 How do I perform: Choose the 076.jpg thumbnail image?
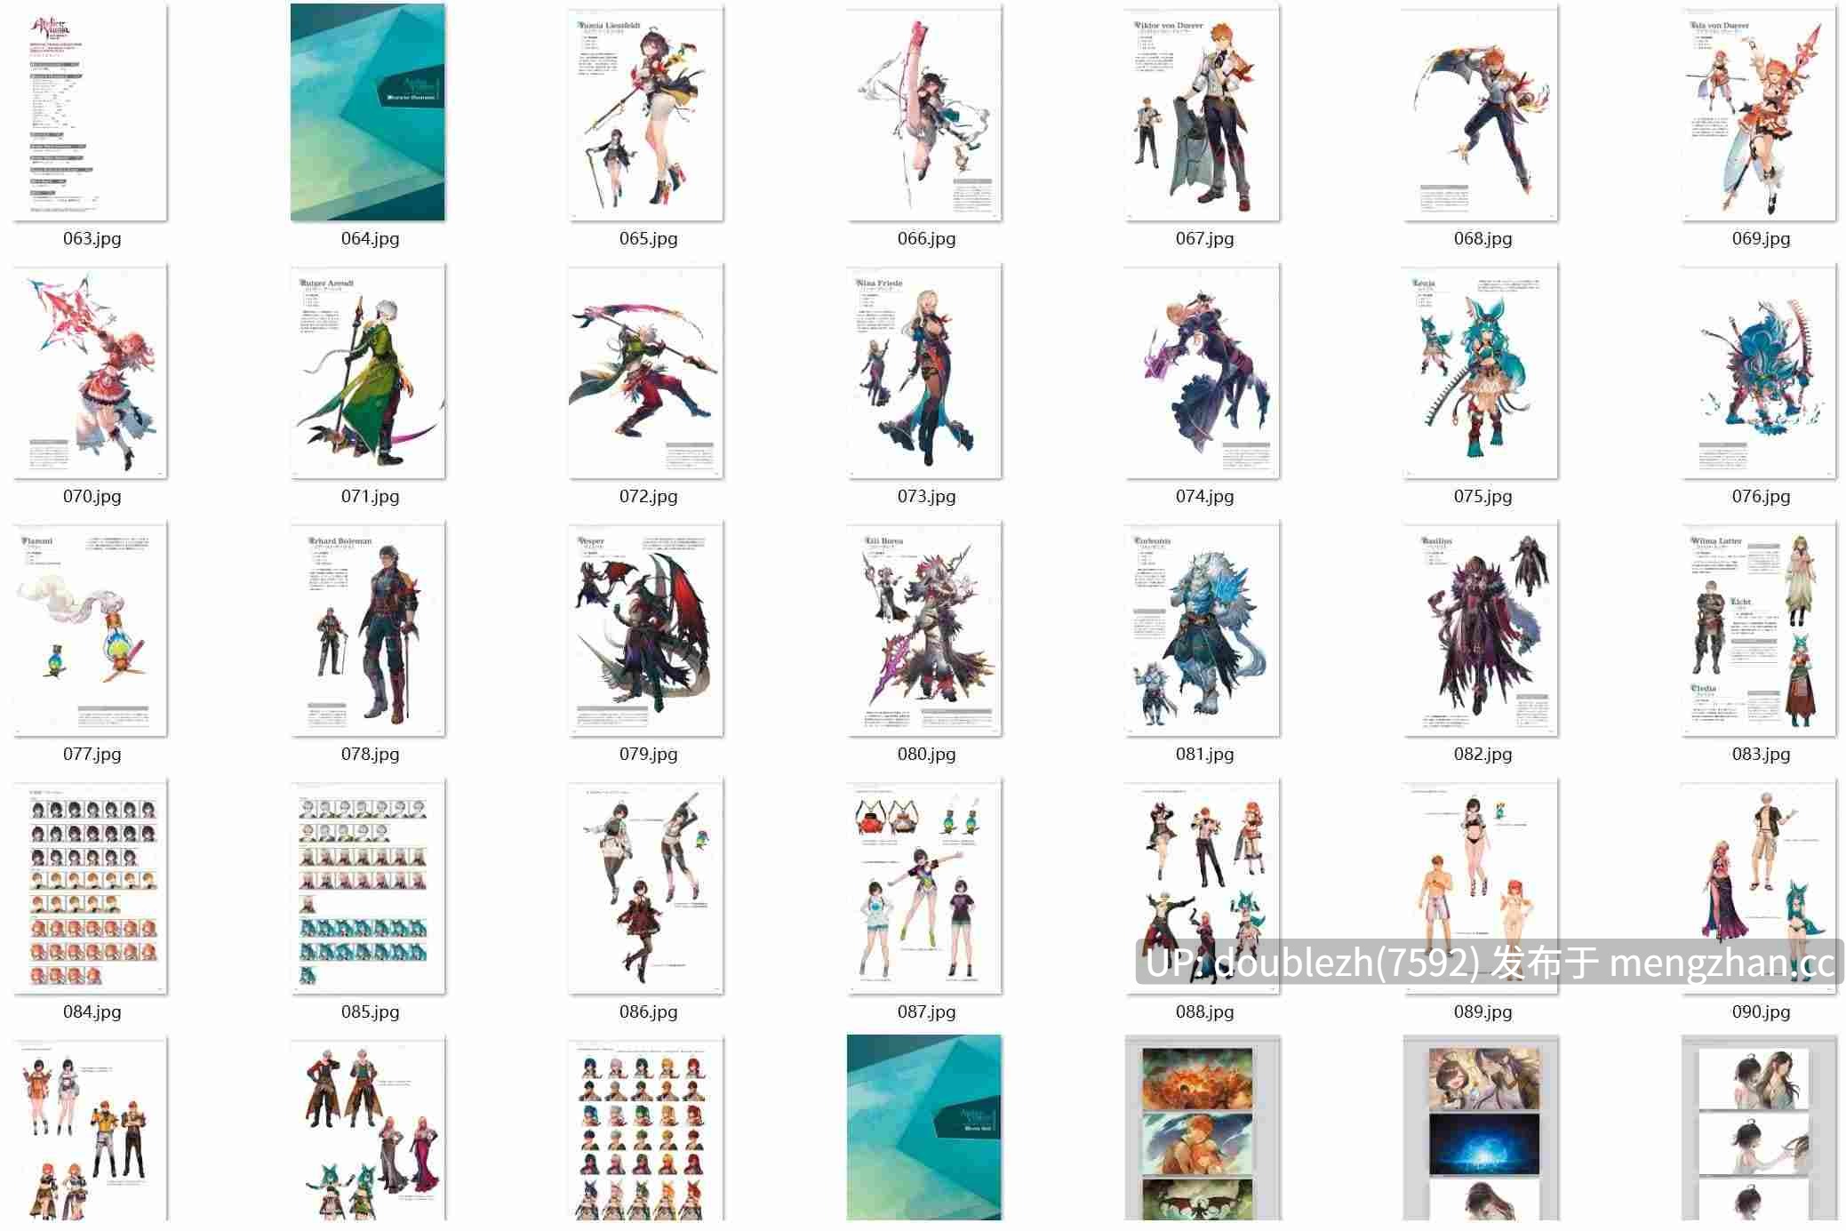pyautogui.click(x=1759, y=371)
